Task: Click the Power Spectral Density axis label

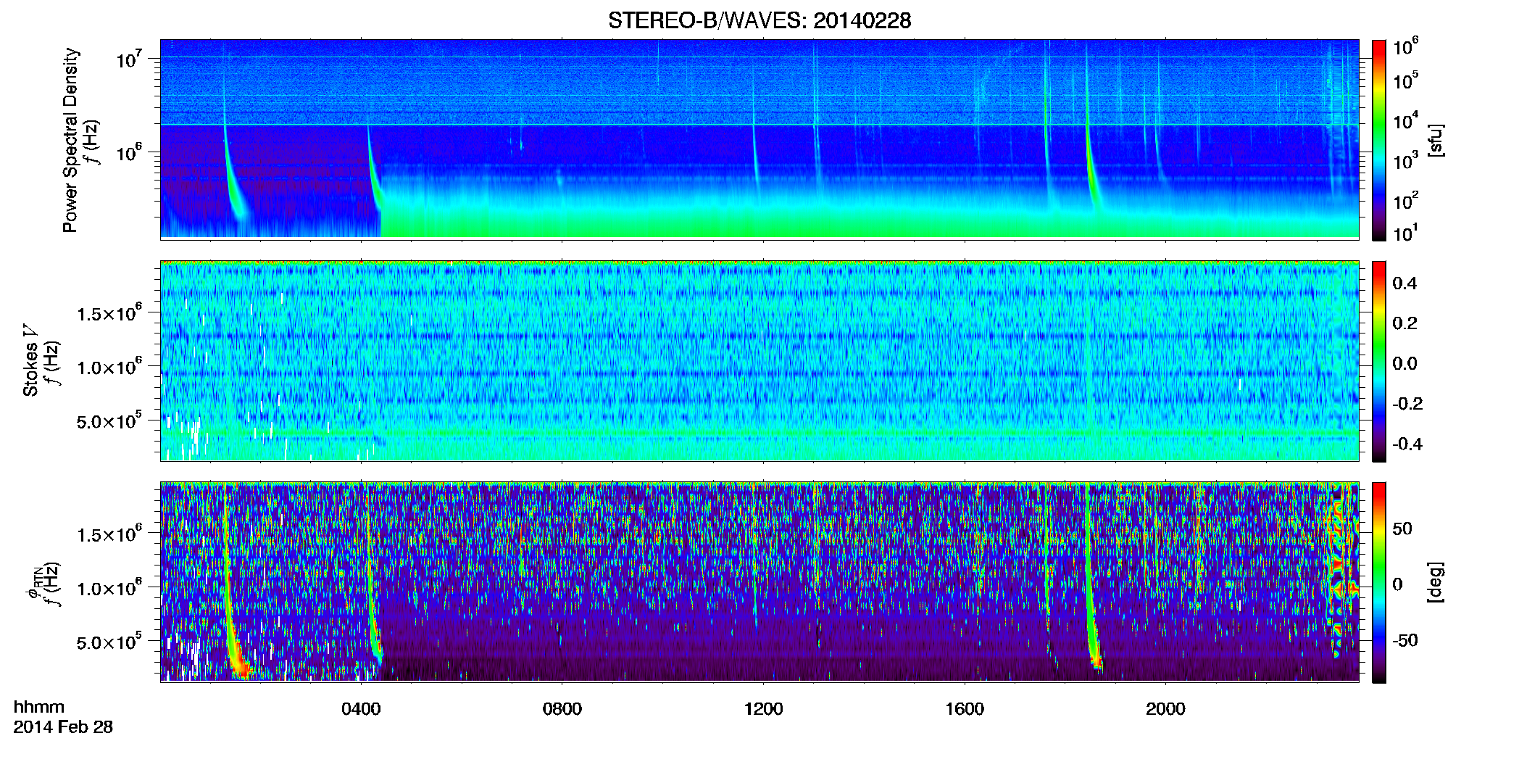Action: (70, 140)
